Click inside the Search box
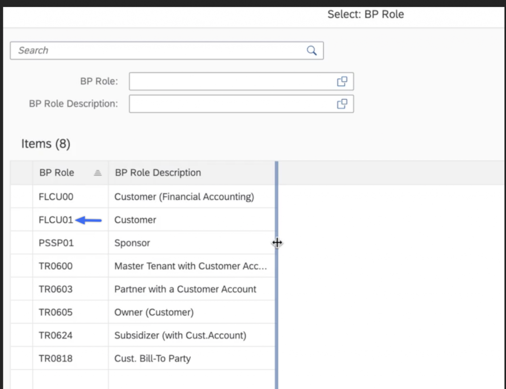506x389 pixels. (x=158, y=50)
